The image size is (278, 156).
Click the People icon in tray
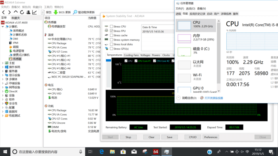[219, 152]
